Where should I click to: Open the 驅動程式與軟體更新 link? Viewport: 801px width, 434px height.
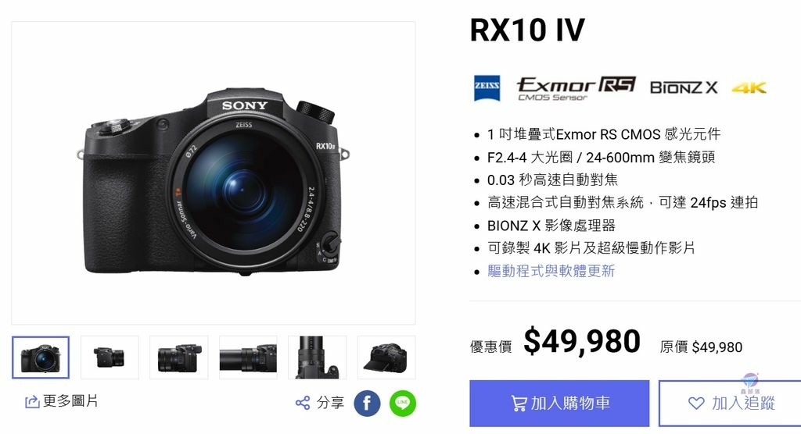pos(551,271)
